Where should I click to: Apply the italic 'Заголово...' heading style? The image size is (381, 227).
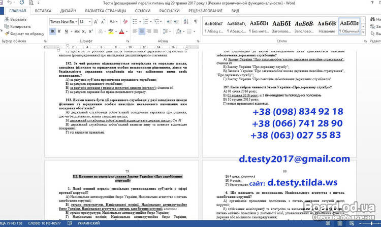[x=304, y=26]
